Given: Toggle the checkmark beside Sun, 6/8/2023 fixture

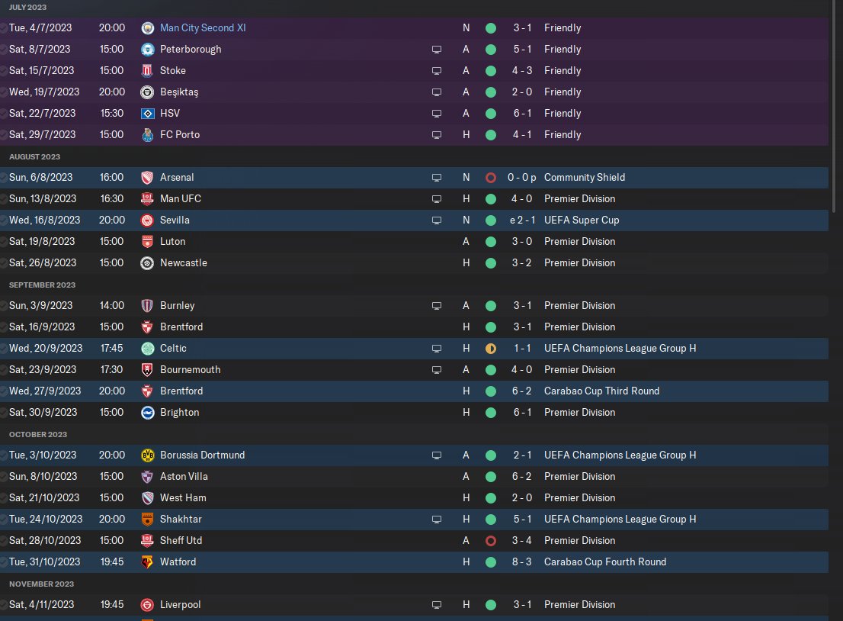Looking at the screenshot, I should point(4,178).
